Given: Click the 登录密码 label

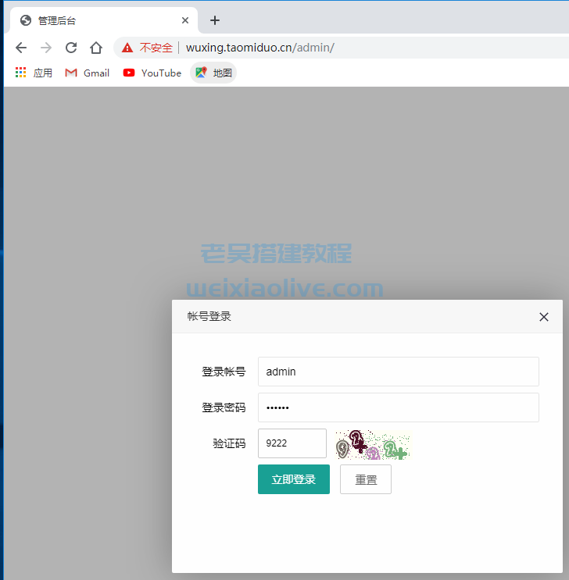Looking at the screenshot, I should tap(224, 407).
